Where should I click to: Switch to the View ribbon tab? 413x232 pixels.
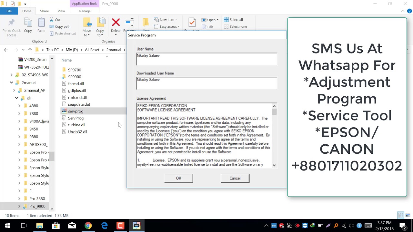(61, 11)
